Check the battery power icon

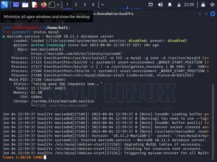click(x=179, y=5)
